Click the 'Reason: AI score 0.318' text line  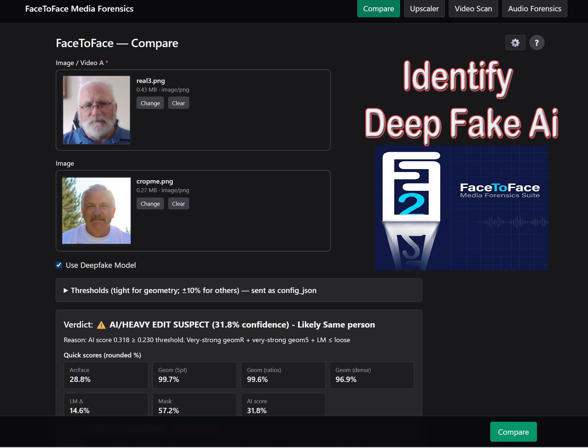207,340
